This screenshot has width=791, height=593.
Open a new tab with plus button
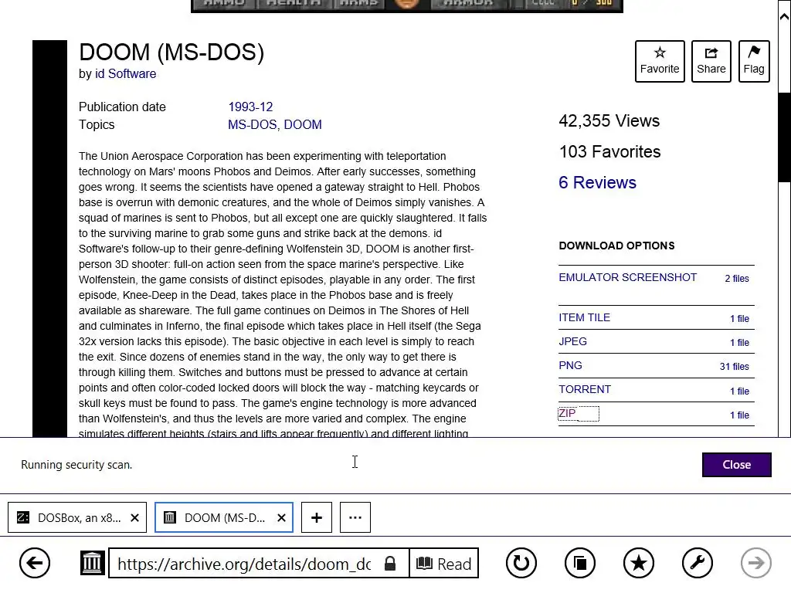[316, 517]
